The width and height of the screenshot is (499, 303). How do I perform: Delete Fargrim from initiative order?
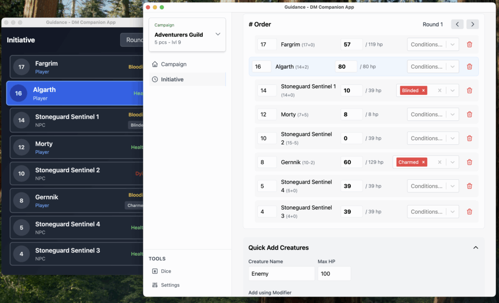(x=469, y=44)
